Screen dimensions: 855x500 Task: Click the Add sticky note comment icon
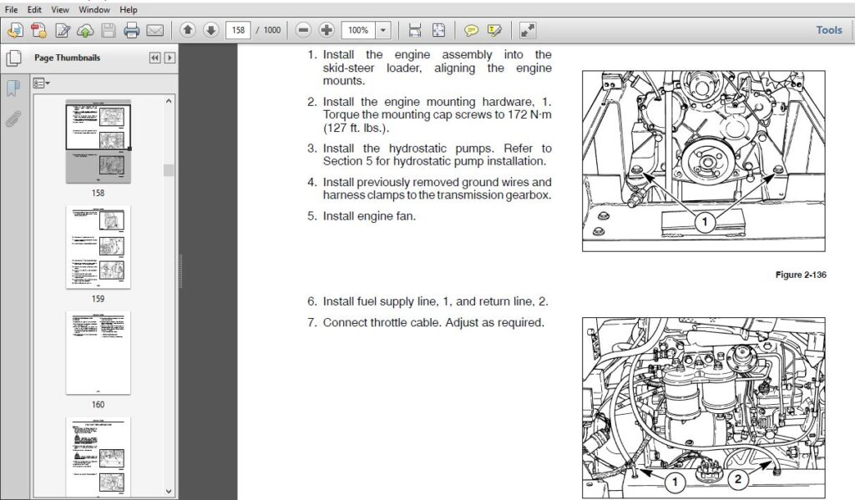tap(471, 31)
